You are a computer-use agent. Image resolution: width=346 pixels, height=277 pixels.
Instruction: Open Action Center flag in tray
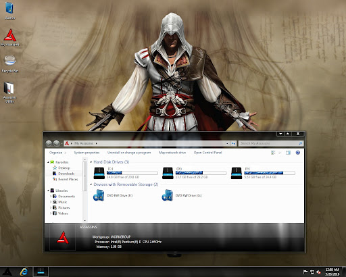305,272
